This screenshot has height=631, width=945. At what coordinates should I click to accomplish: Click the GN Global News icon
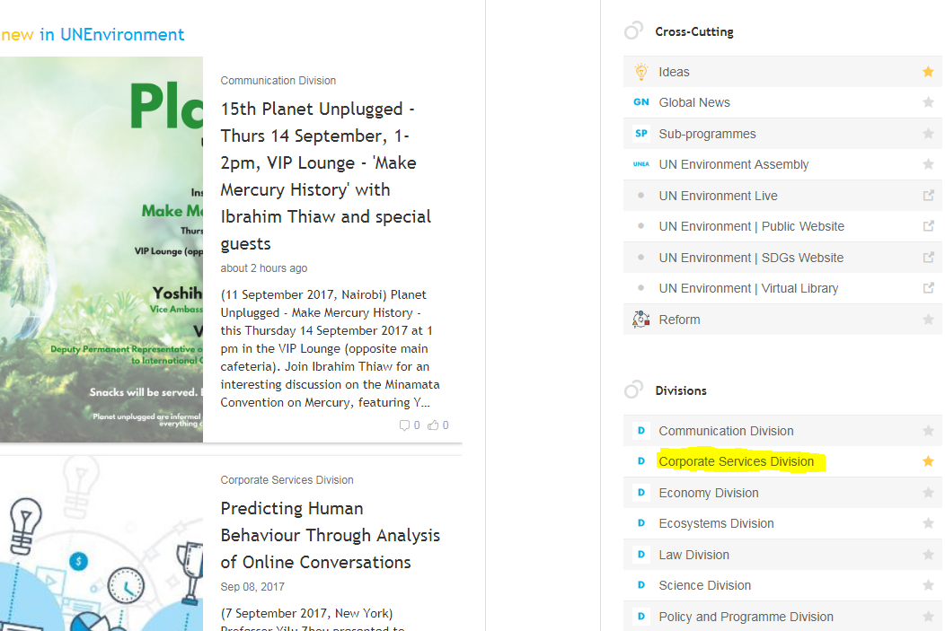coord(641,102)
